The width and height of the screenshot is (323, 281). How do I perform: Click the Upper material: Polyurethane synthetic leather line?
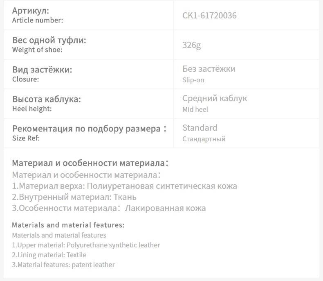pos(86,245)
